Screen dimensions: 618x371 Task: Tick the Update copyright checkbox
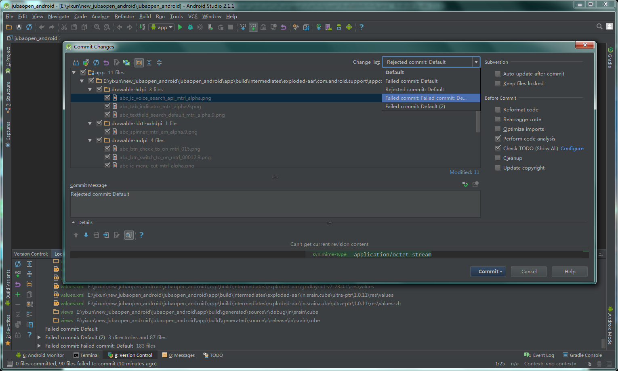(498, 168)
